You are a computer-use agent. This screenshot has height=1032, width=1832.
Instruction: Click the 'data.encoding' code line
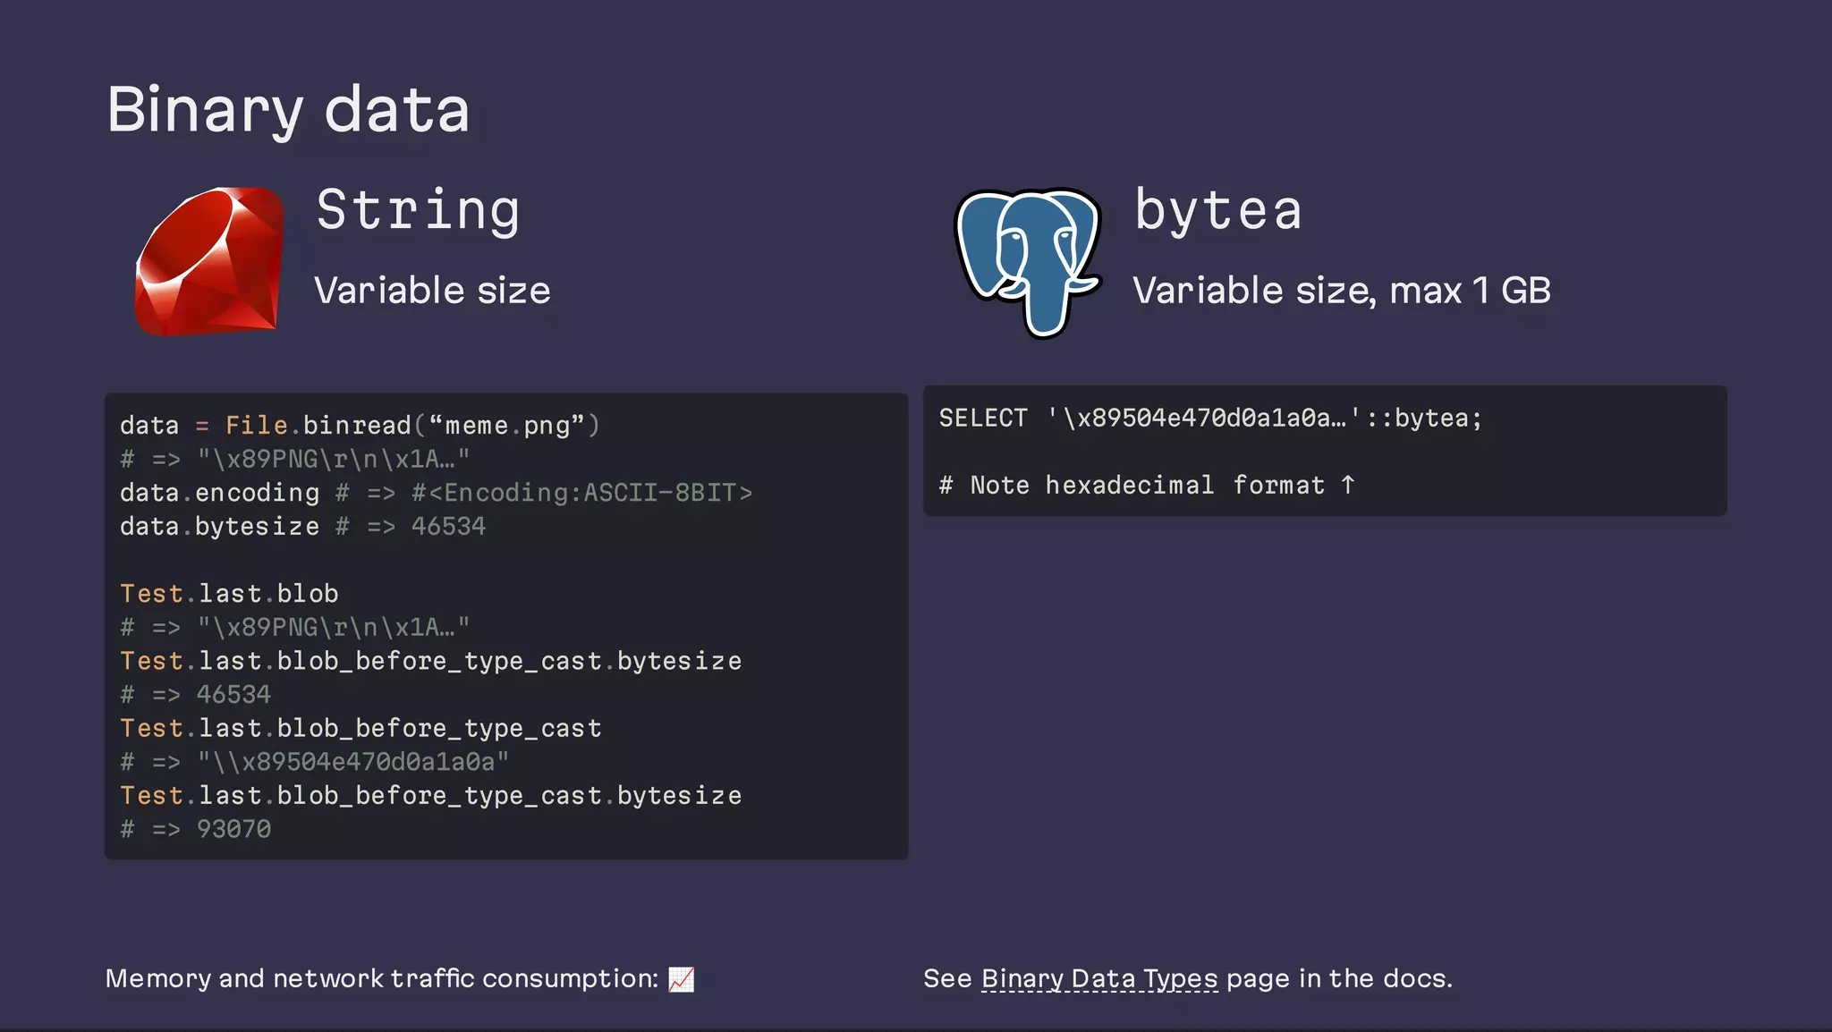(x=436, y=493)
